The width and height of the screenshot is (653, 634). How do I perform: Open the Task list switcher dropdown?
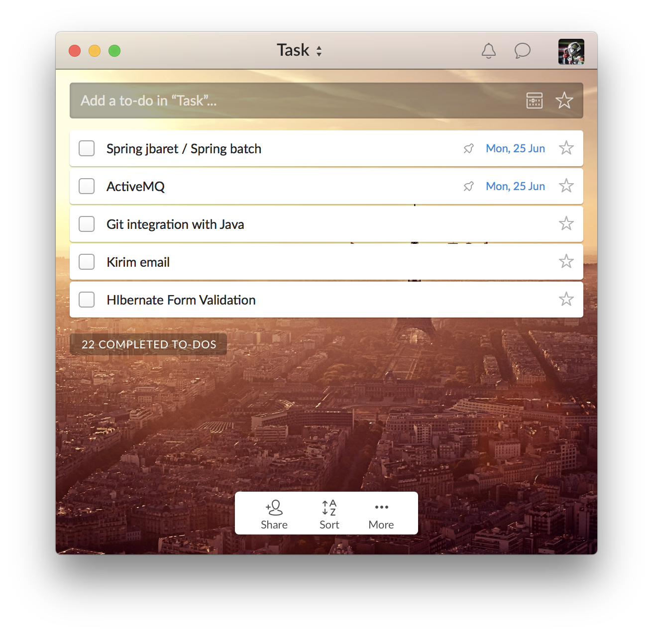point(300,50)
